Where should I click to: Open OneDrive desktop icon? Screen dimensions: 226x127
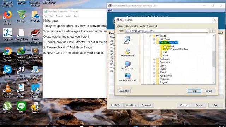pyautogui.click(x=35, y=16)
